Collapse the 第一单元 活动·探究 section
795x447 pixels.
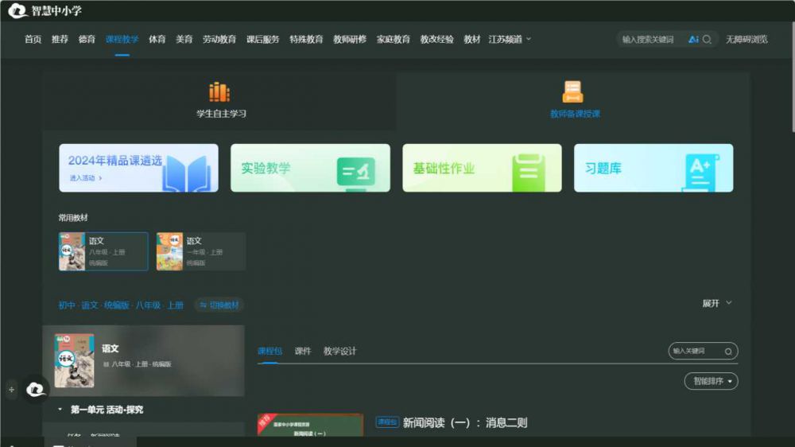click(x=60, y=410)
